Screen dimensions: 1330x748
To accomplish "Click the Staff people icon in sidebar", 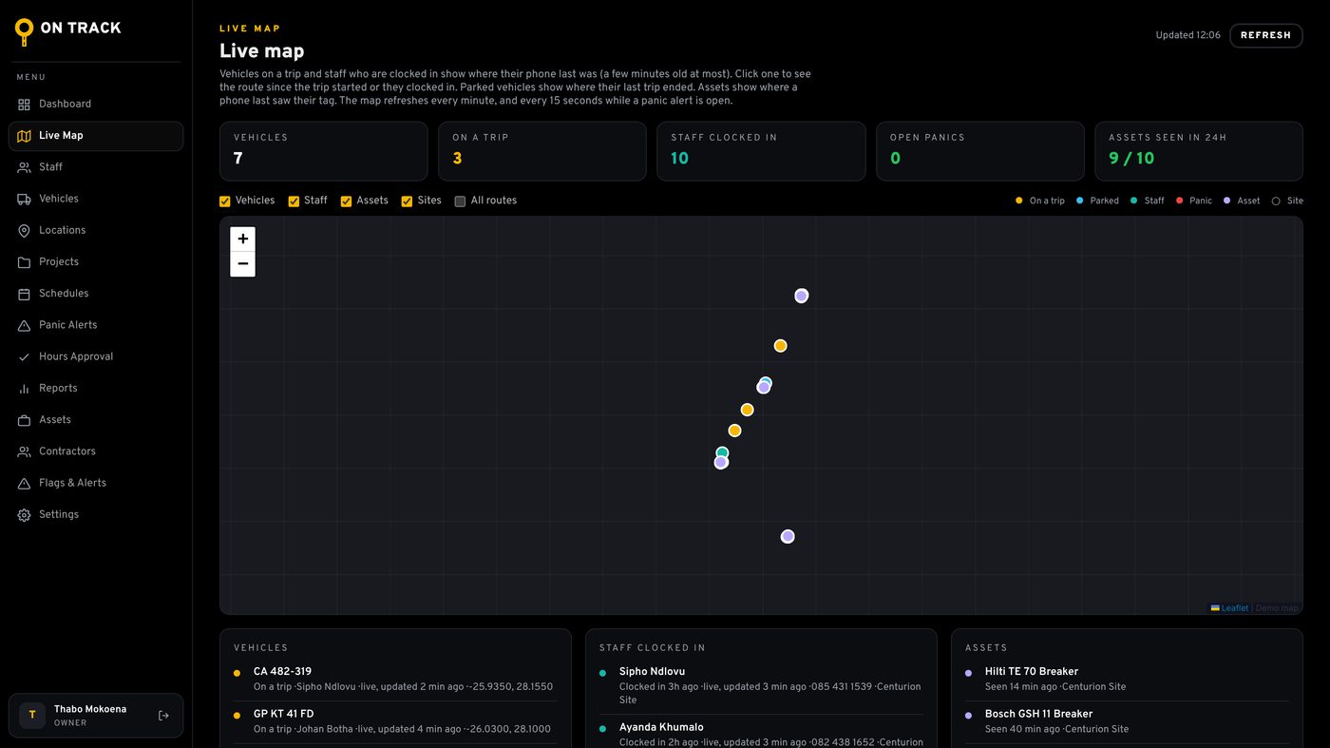I will click(x=24, y=167).
